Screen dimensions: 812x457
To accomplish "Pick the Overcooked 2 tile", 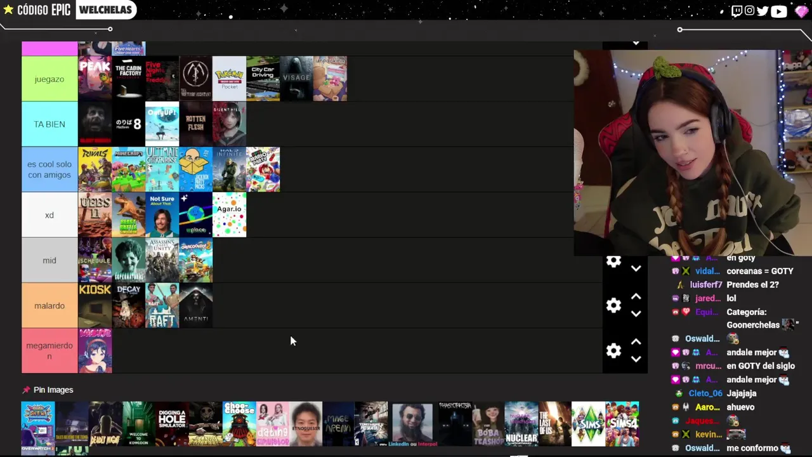I will [195, 260].
